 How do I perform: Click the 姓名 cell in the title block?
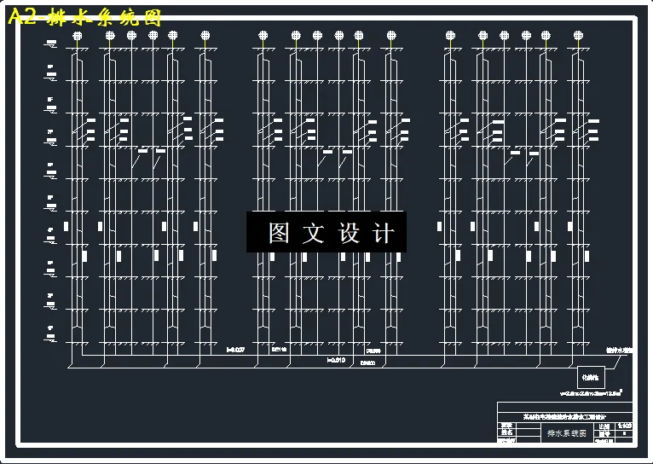(x=507, y=432)
